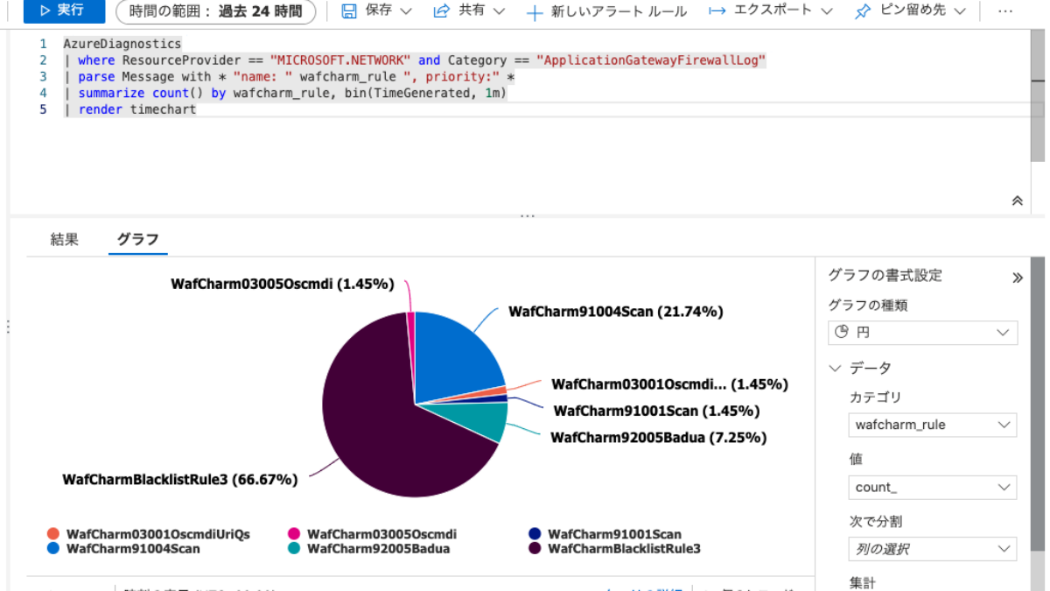Open the more options ellipsis menu
The width and height of the screenshot is (1050, 591).
(x=1005, y=11)
